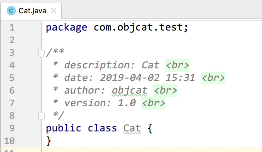
Task: Click the class keyword on line 9
Action: pos(102,128)
